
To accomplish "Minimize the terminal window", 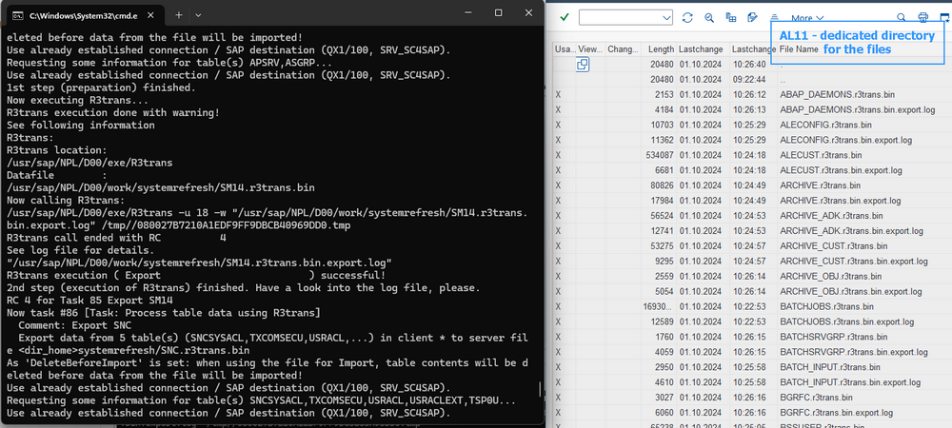I will (468, 12).
